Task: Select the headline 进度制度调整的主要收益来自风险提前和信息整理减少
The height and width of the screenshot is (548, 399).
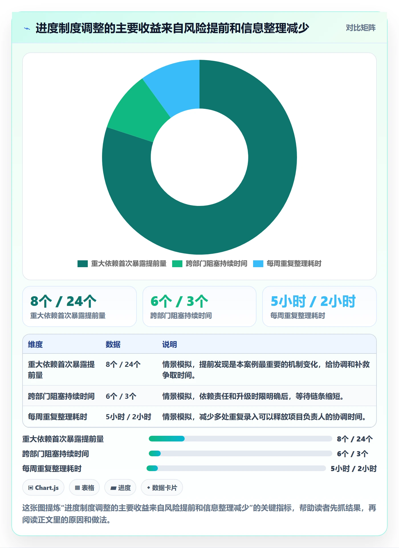Action: [172, 28]
